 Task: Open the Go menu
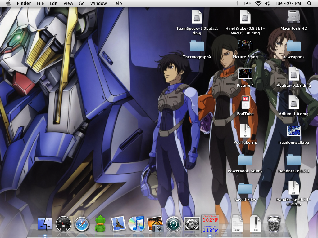pos(82,3)
